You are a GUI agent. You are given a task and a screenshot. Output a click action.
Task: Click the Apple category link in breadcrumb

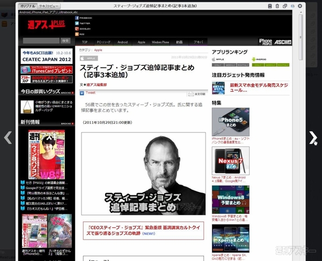(98, 50)
